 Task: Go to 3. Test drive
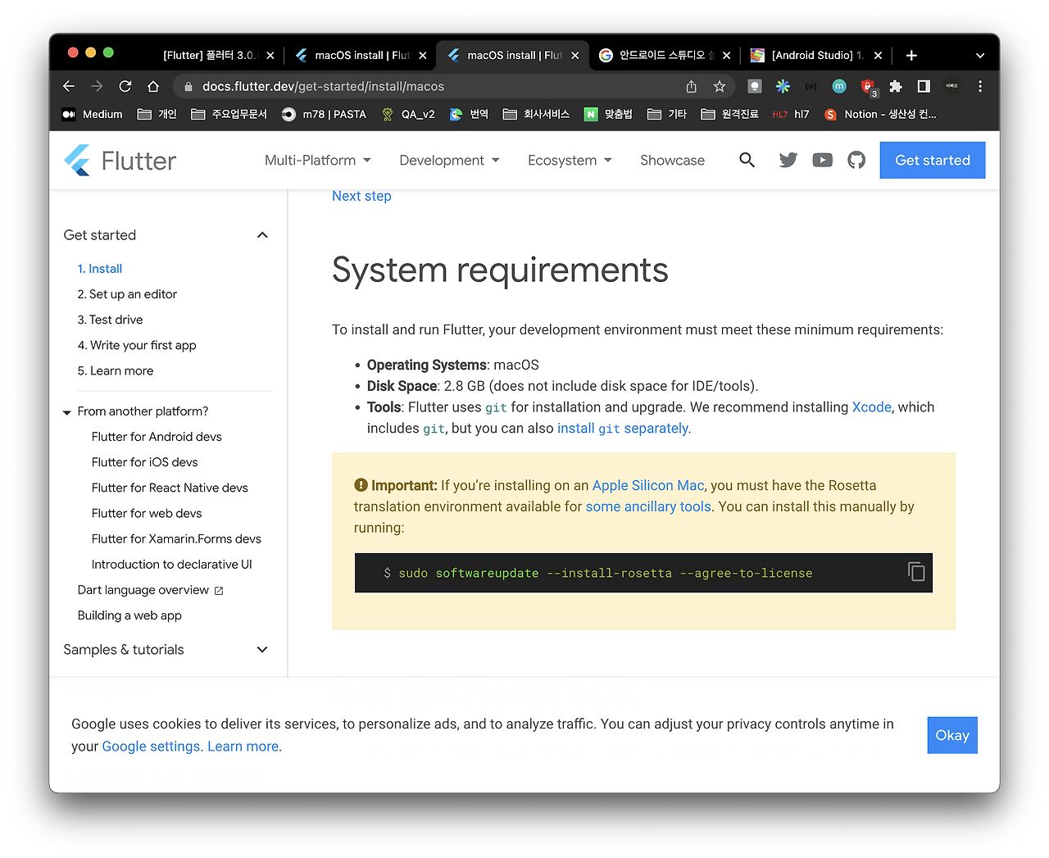[x=110, y=320]
